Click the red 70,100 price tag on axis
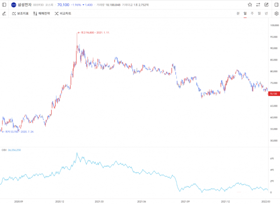 (x=274, y=94)
